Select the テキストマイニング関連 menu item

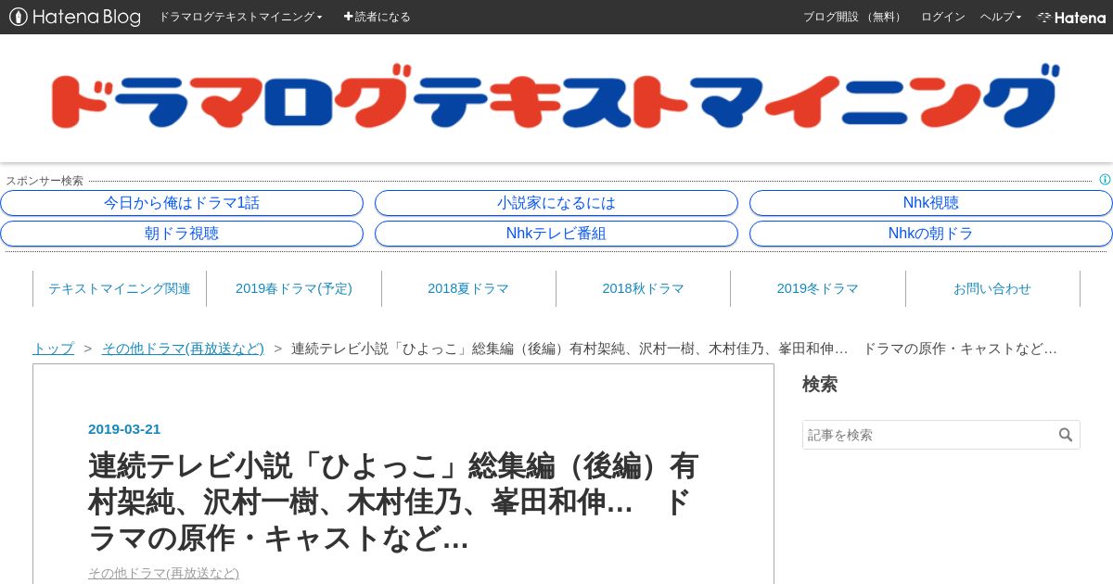[x=120, y=288]
